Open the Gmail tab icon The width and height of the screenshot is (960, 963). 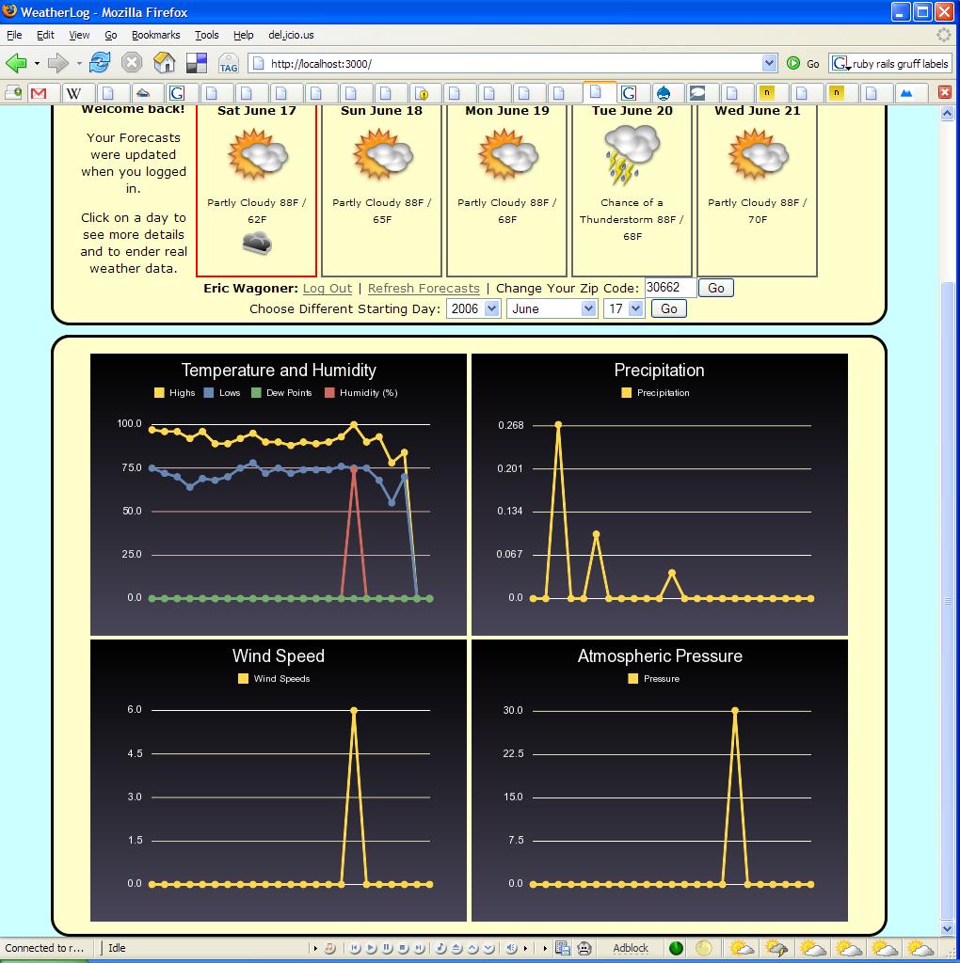point(39,93)
